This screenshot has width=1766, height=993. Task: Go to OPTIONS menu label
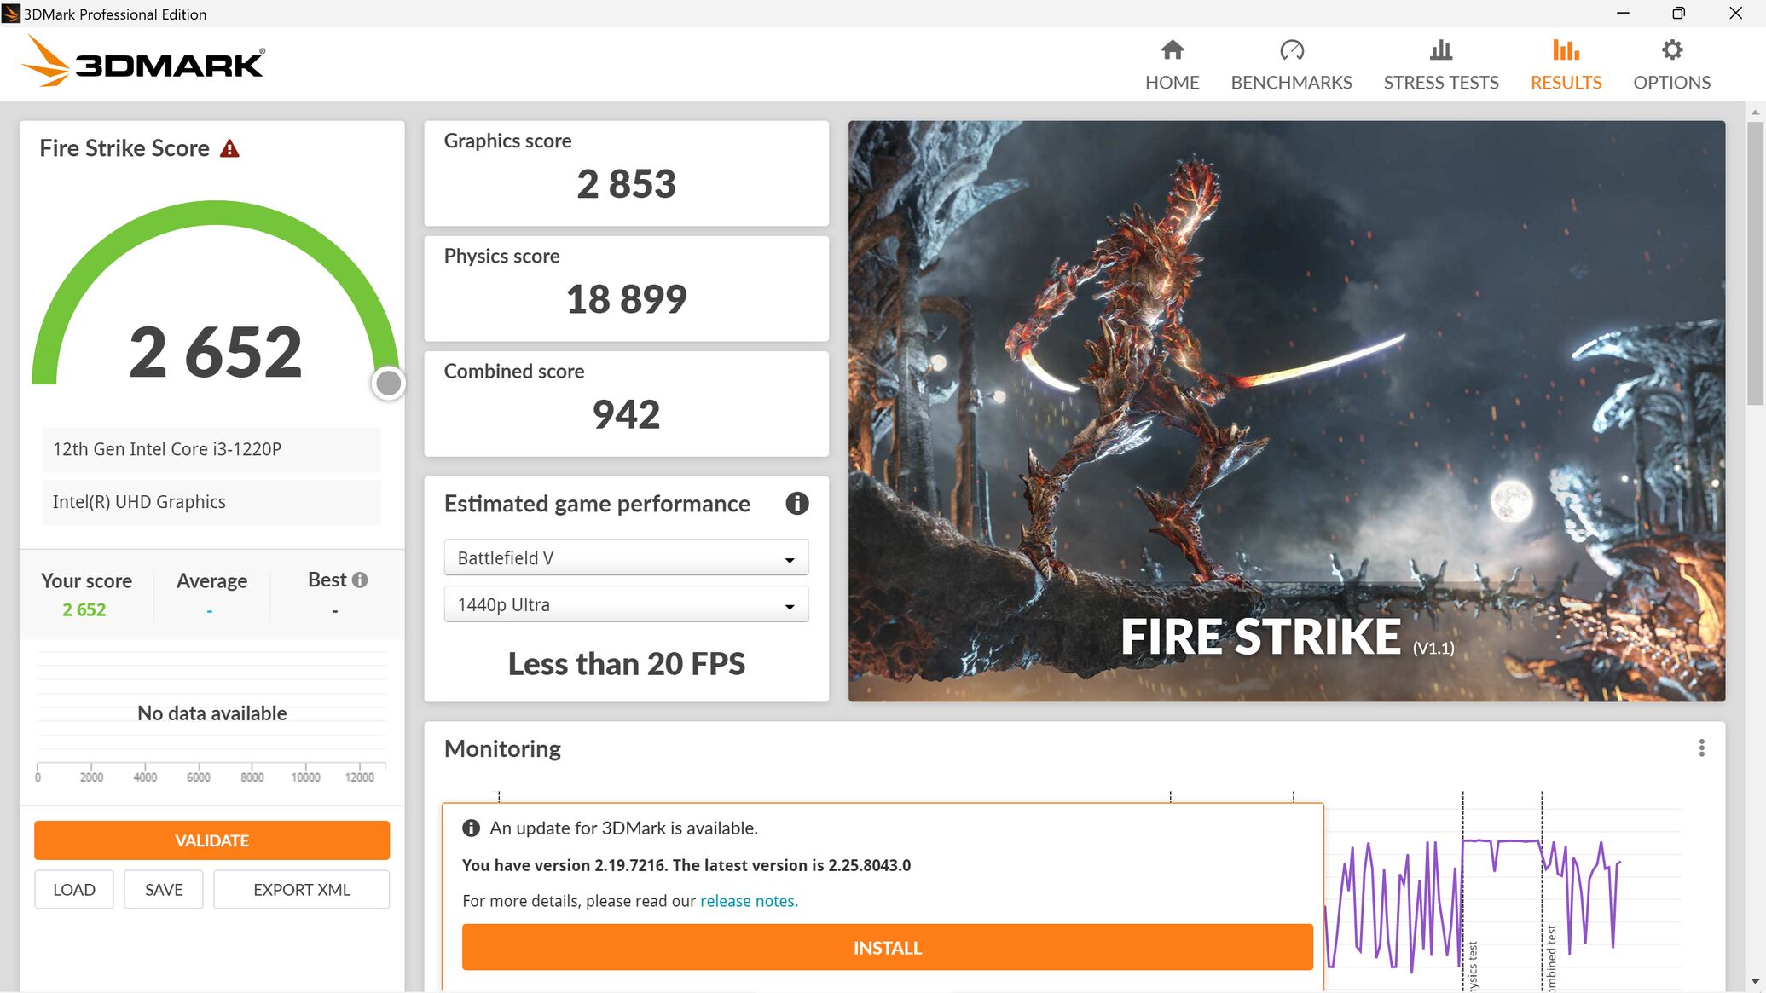1671,83
